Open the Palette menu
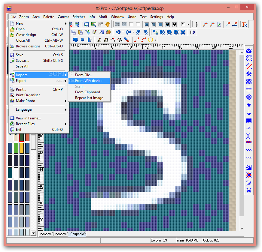Screen dimensions: 262x252 [49, 17]
